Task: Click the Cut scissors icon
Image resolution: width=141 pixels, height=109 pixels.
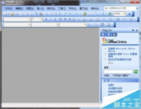Action: (x=47, y=14)
